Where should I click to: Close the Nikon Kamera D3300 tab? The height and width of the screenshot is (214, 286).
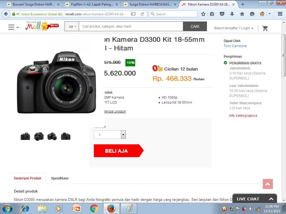click(x=233, y=4)
